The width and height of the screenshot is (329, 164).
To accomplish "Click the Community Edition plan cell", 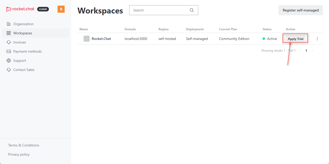I will (234, 39).
